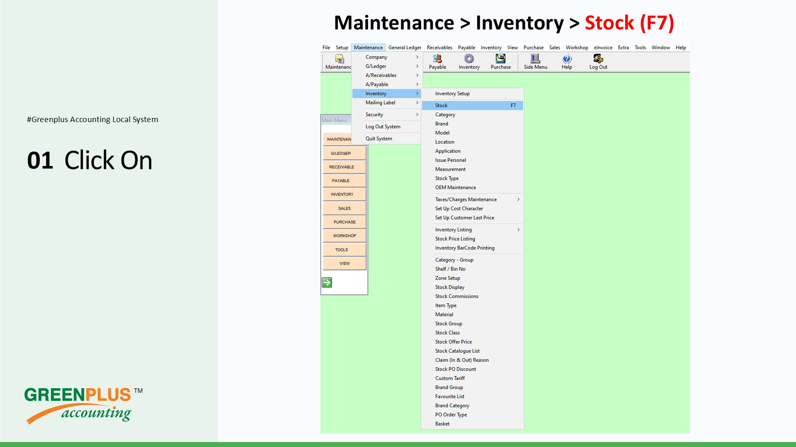The image size is (796, 447).
Task: Choose Shelf / Bin No entry
Action: (x=473, y=269)
